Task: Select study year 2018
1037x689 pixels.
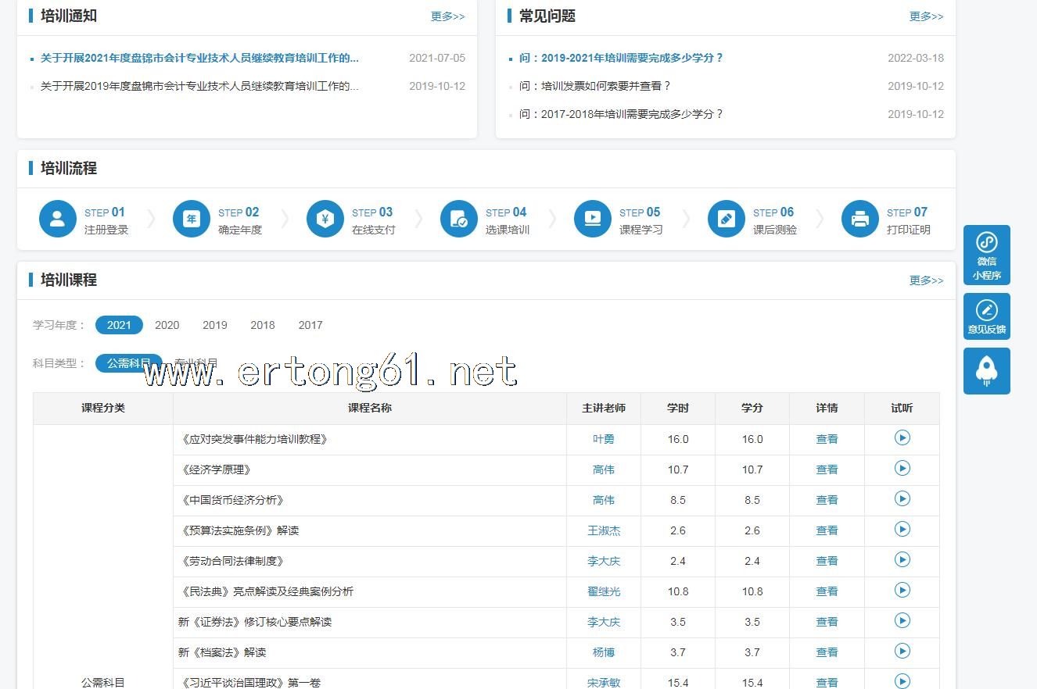Action: tap(262, 325)
